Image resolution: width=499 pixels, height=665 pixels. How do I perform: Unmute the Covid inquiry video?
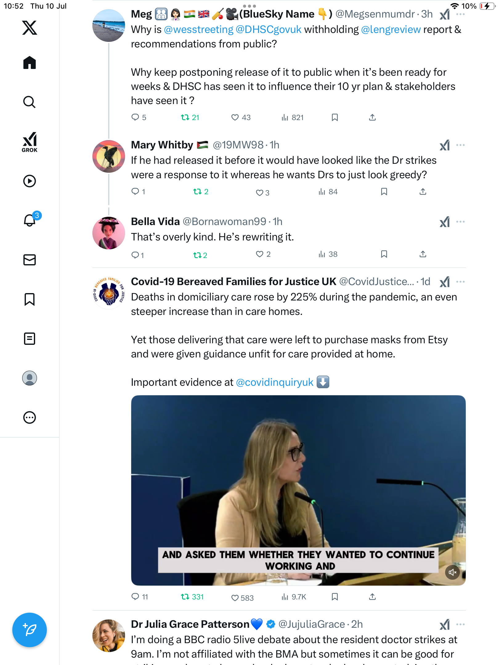click(452, 572)
